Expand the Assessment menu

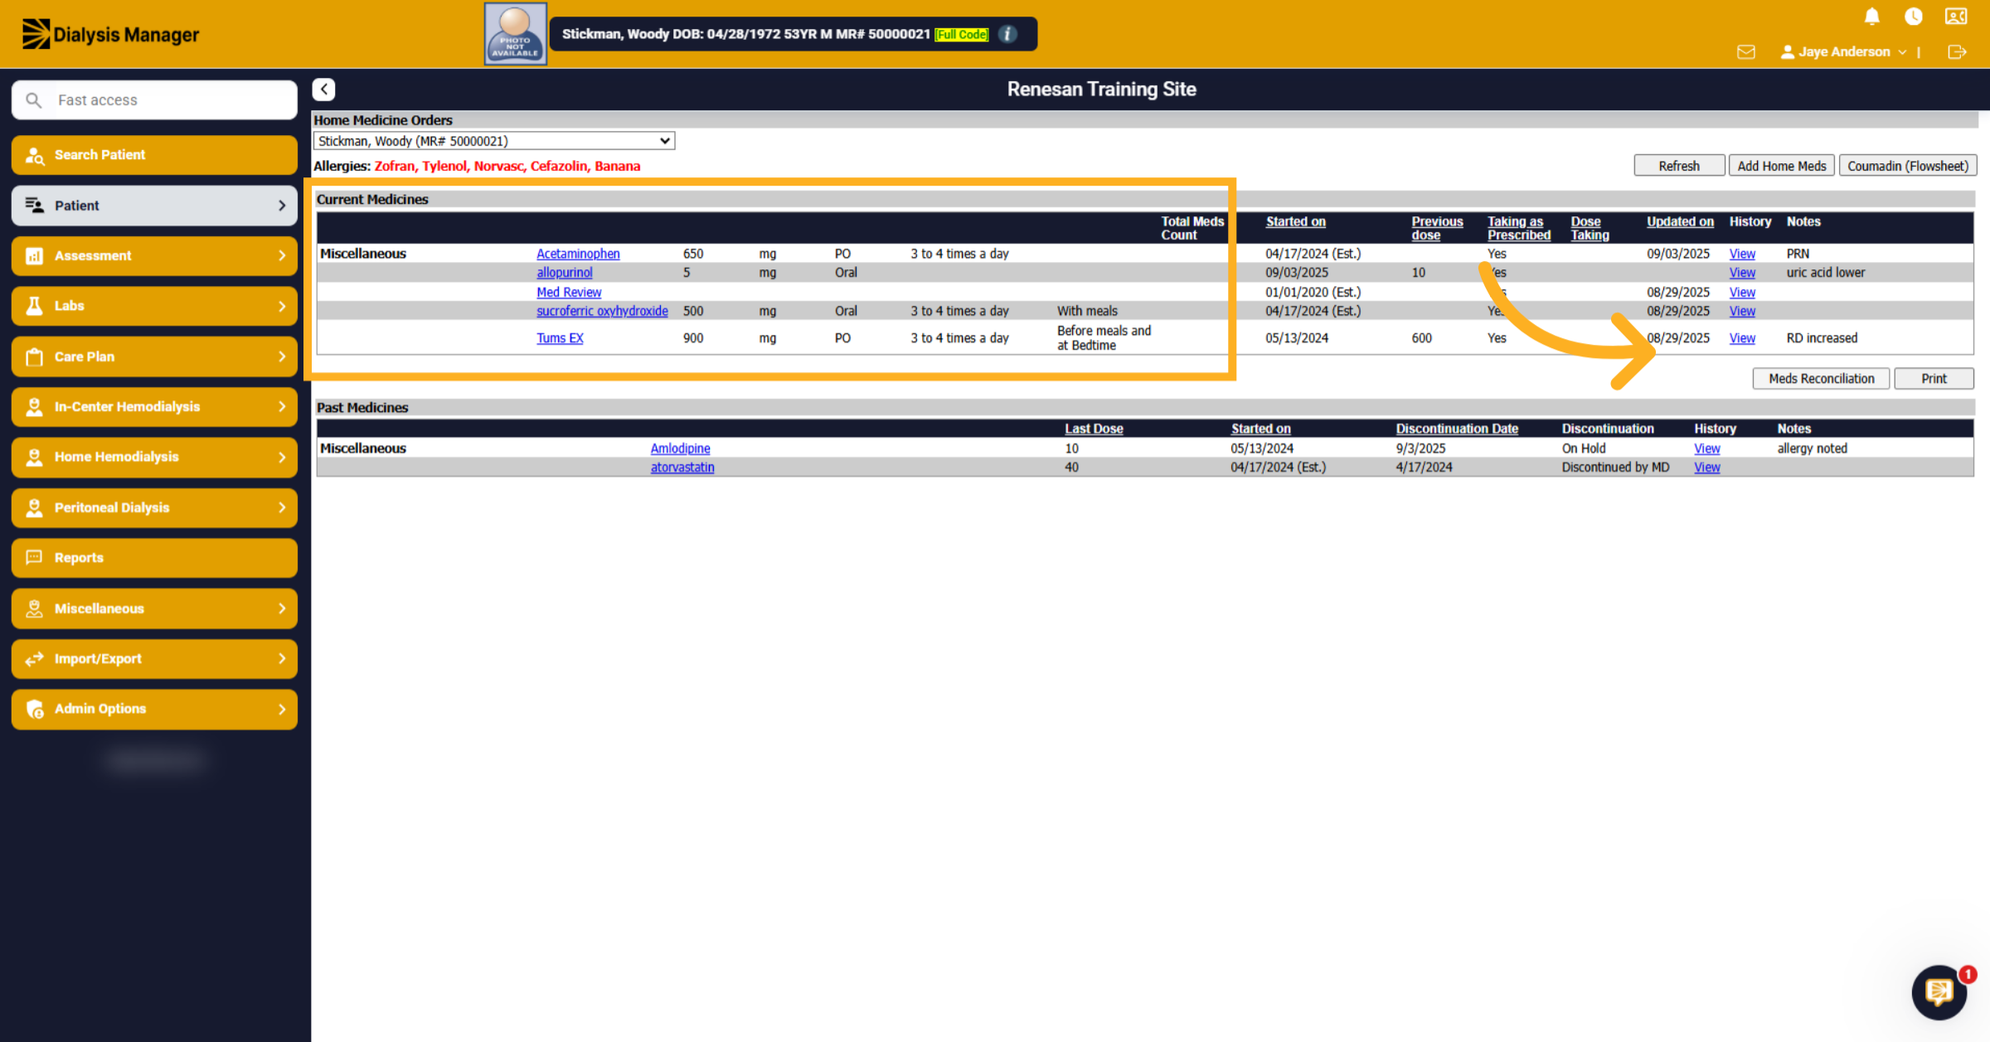pyautogui.click(x=155, y=255)
